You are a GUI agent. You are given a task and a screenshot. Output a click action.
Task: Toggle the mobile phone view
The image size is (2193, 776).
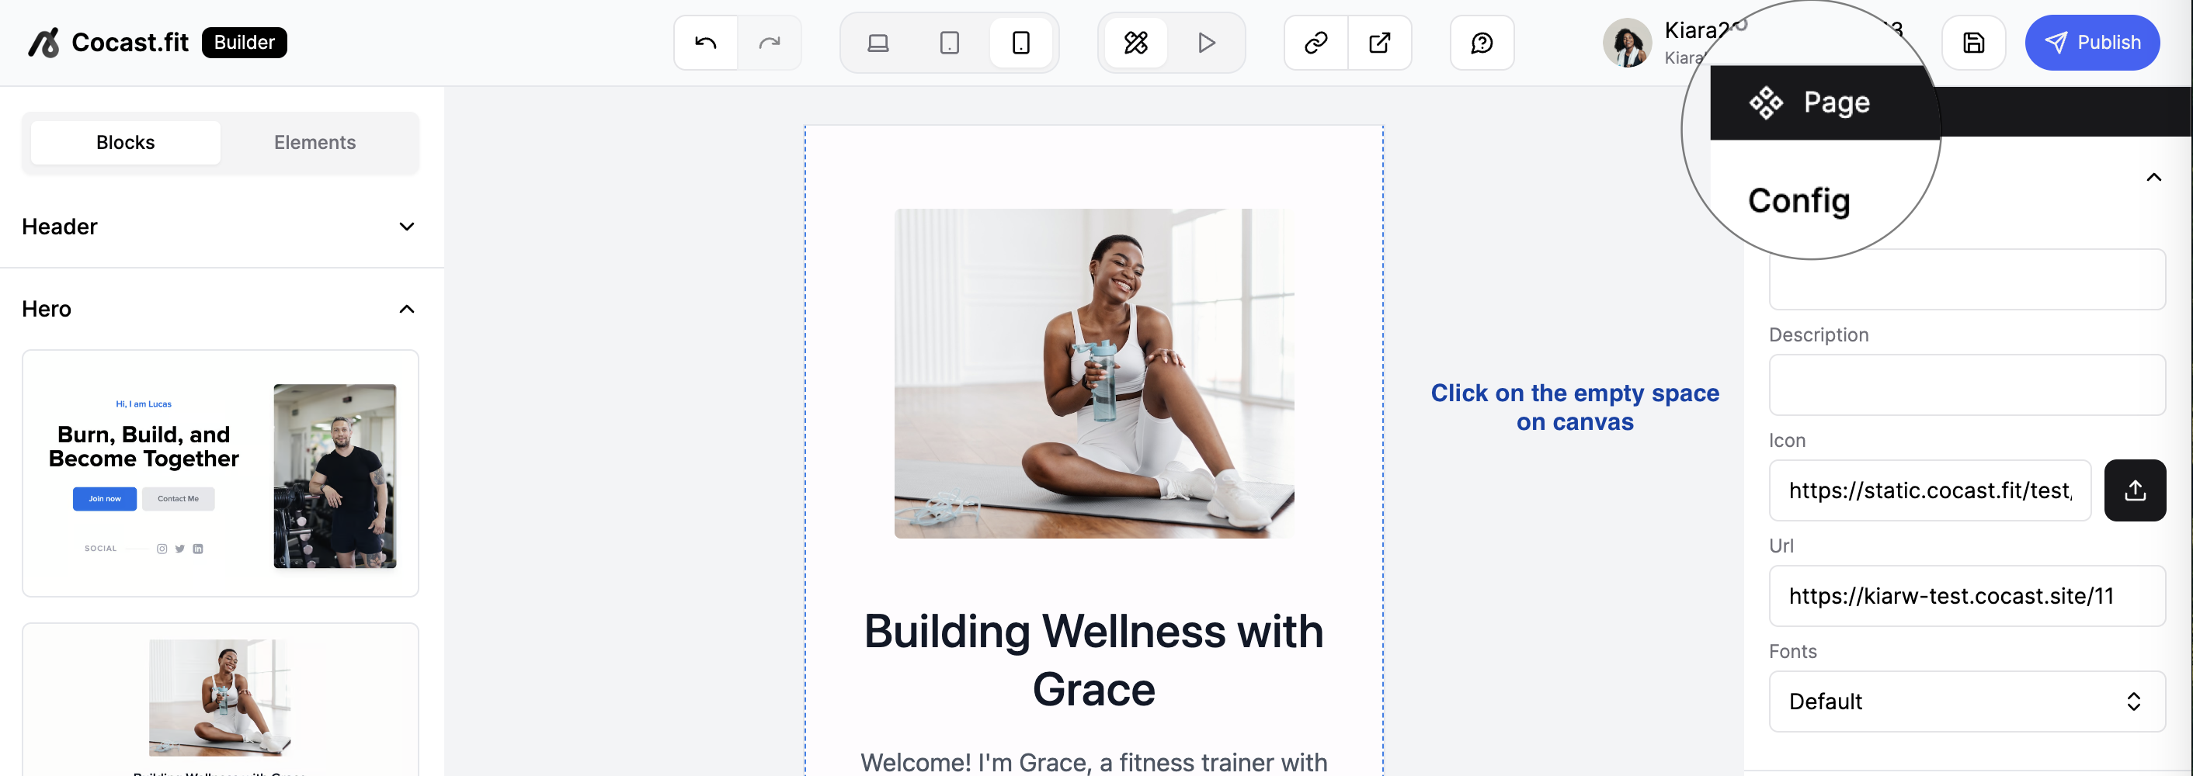pos(1020,43)
